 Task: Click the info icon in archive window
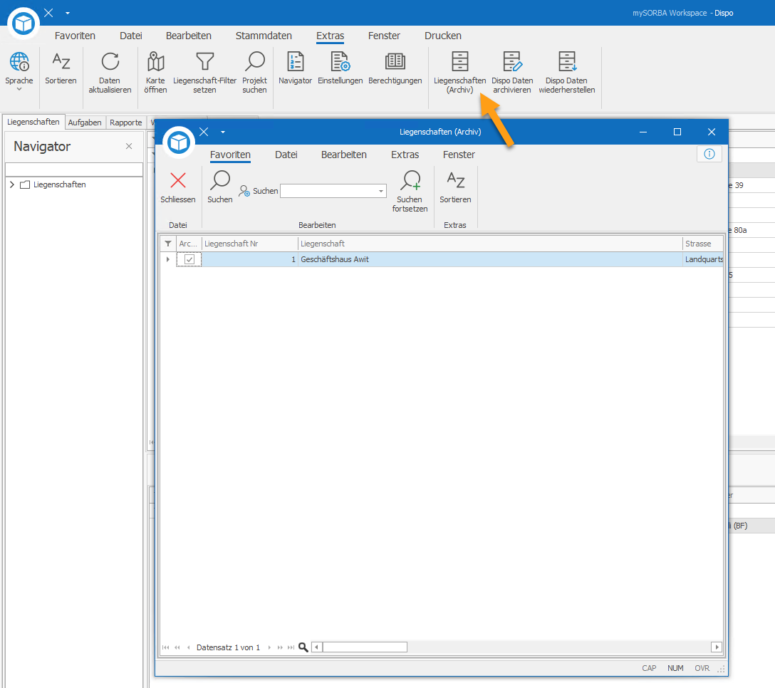[x=709, y=154]
